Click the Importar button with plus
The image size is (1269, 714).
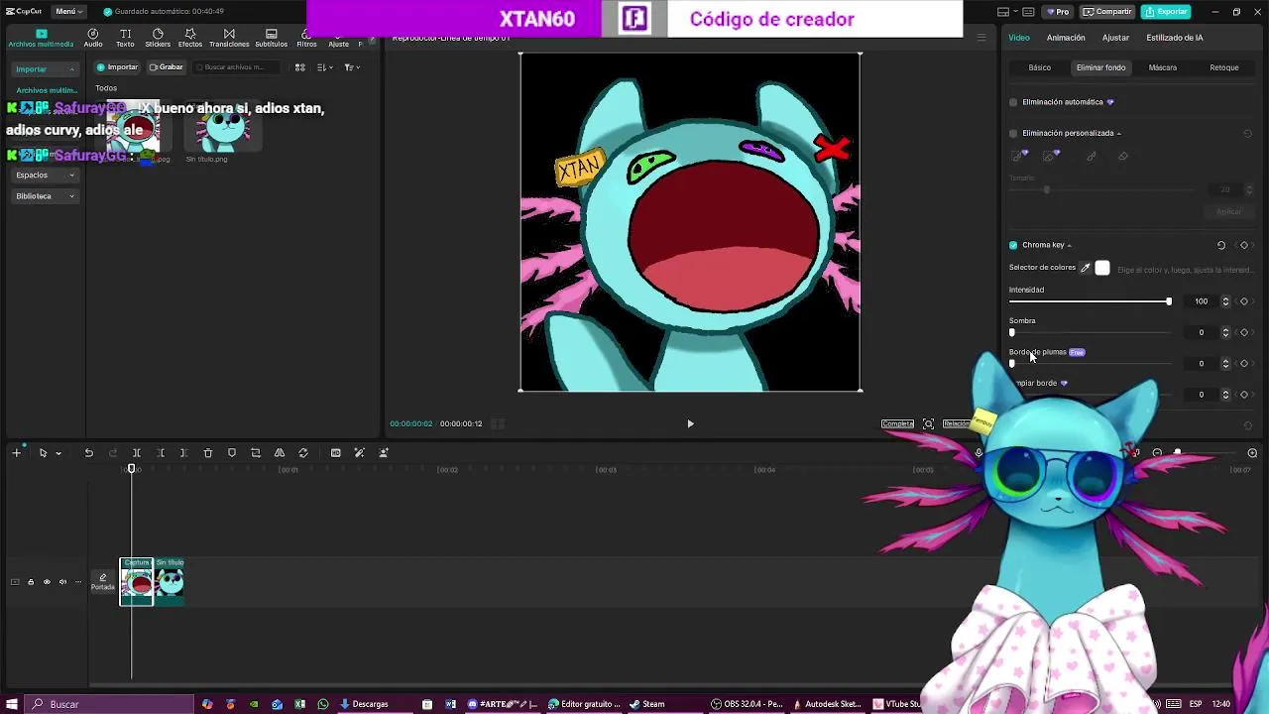pos(117,67)
